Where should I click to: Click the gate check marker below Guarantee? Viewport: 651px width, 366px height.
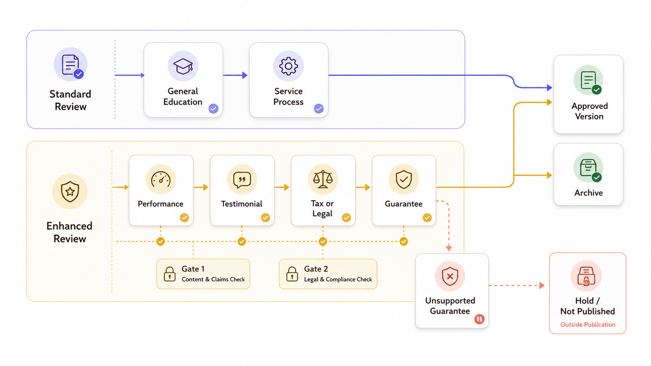(403, 241)
